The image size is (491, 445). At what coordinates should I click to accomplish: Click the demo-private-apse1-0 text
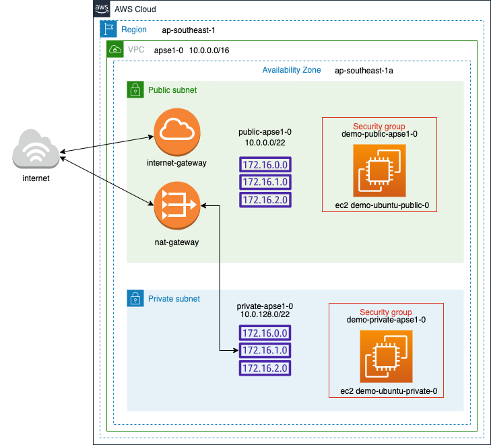pyautogui.click(x=386, y=320)
